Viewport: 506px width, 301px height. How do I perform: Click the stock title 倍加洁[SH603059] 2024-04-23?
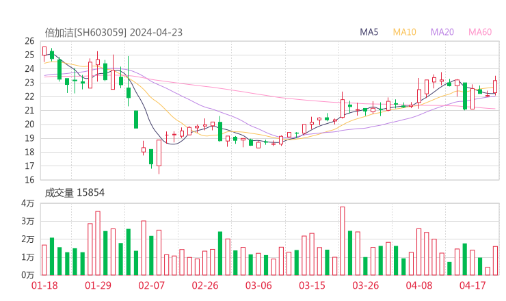tap(114, 33)
